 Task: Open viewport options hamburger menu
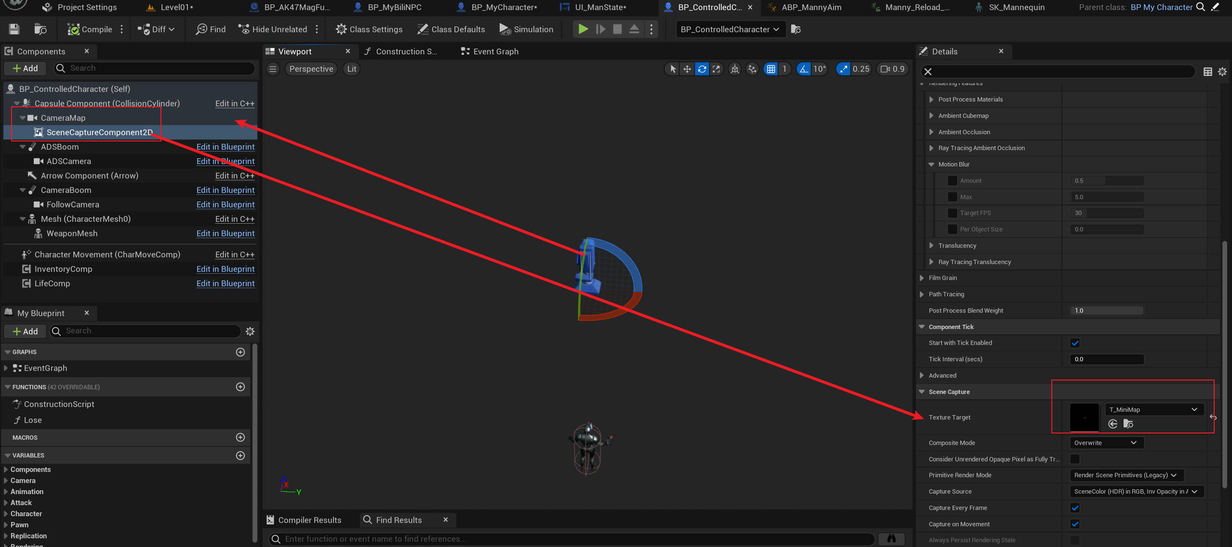click(x=273, y=69)
